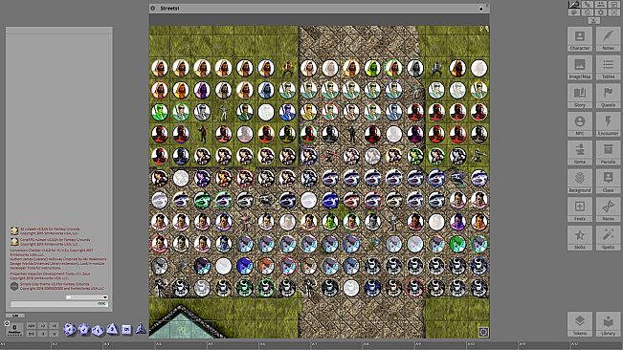Open the Library modules
The image size is (623, 350).
[608, 324]
